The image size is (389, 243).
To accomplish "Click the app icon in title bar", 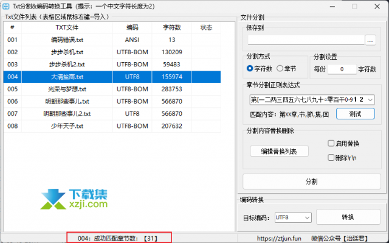I will (6, 7).
